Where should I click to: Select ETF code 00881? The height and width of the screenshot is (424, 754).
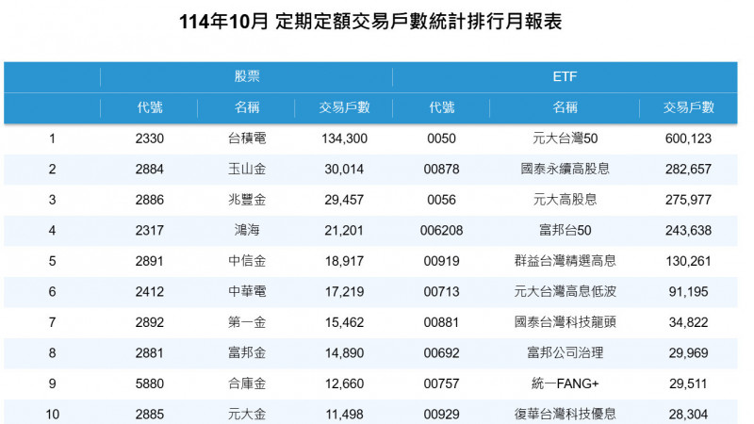pos(441,322)
